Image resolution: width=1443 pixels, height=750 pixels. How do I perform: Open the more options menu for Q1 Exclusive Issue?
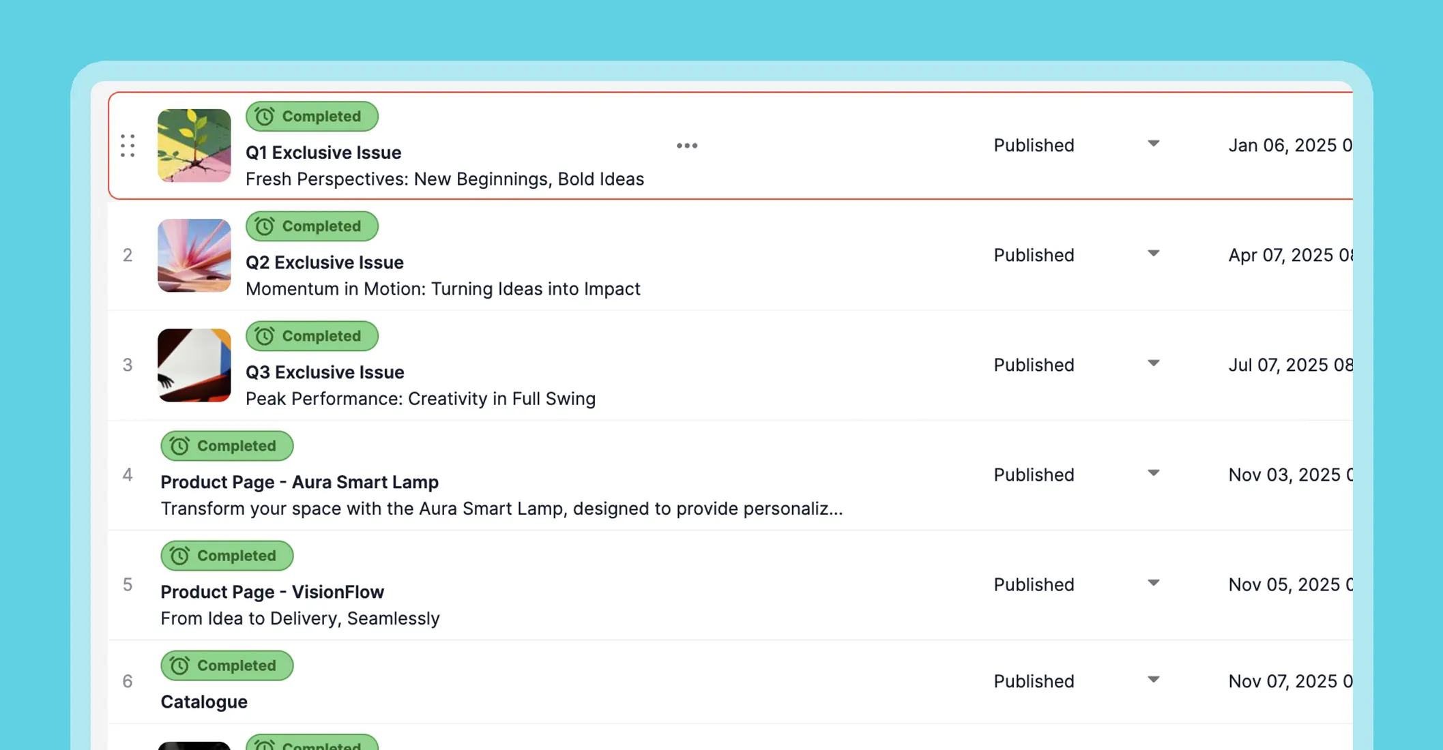pos(686,145)
